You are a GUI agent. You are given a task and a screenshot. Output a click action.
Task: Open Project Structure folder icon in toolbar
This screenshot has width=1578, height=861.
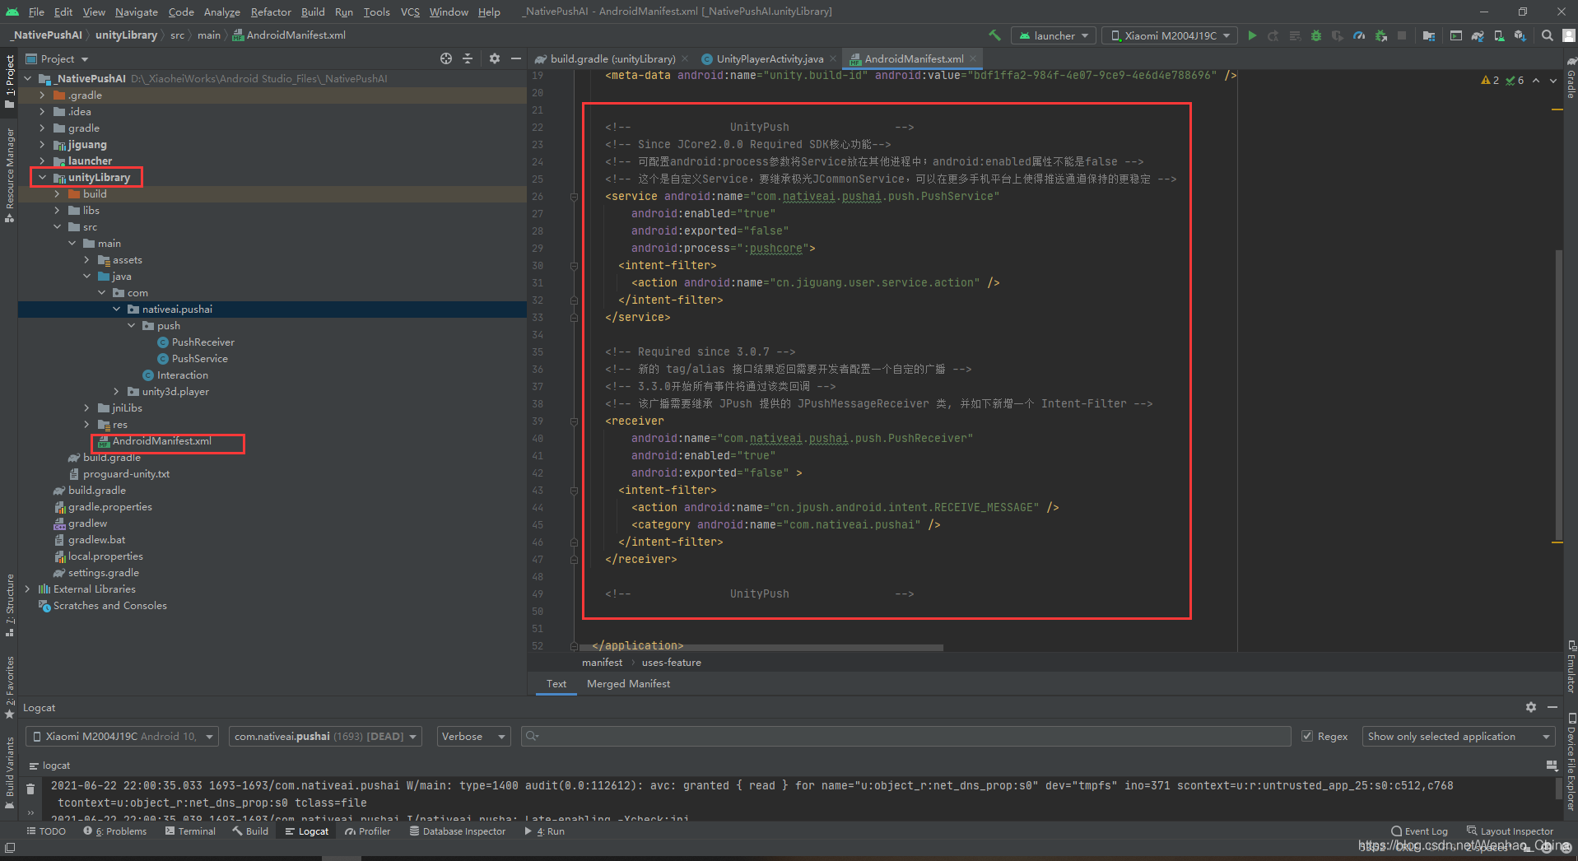click(1429, 35)
